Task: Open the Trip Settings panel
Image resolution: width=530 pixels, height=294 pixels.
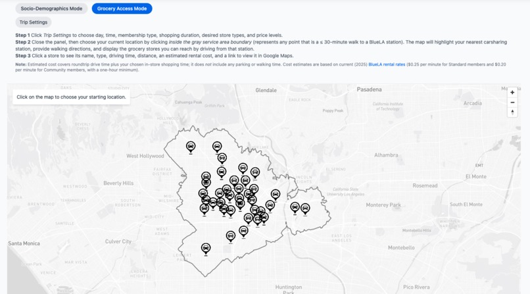Action: [34, 22]
